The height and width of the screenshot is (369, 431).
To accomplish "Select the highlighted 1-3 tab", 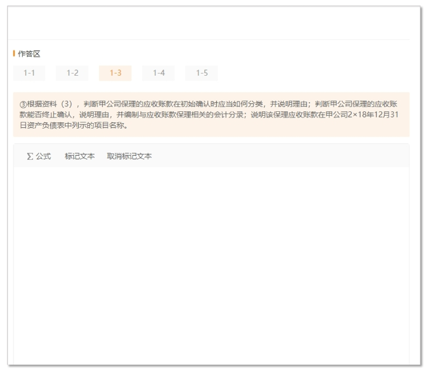I will tap(115, 73).
